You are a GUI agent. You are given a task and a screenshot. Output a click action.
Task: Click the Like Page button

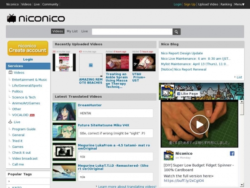coord(187,94)
